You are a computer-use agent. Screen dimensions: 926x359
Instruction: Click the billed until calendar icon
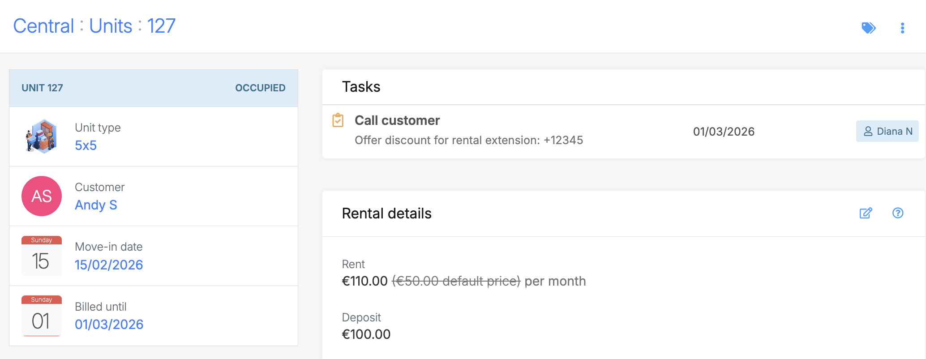pos(42,316)
